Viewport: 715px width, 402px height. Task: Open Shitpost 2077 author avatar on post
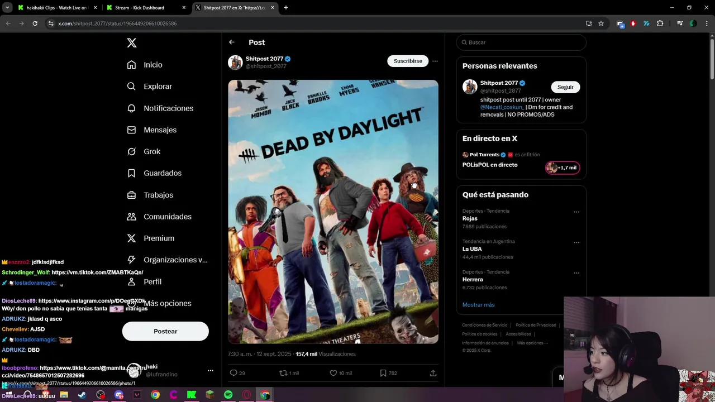pyautogui.click(x=235, y=62)
